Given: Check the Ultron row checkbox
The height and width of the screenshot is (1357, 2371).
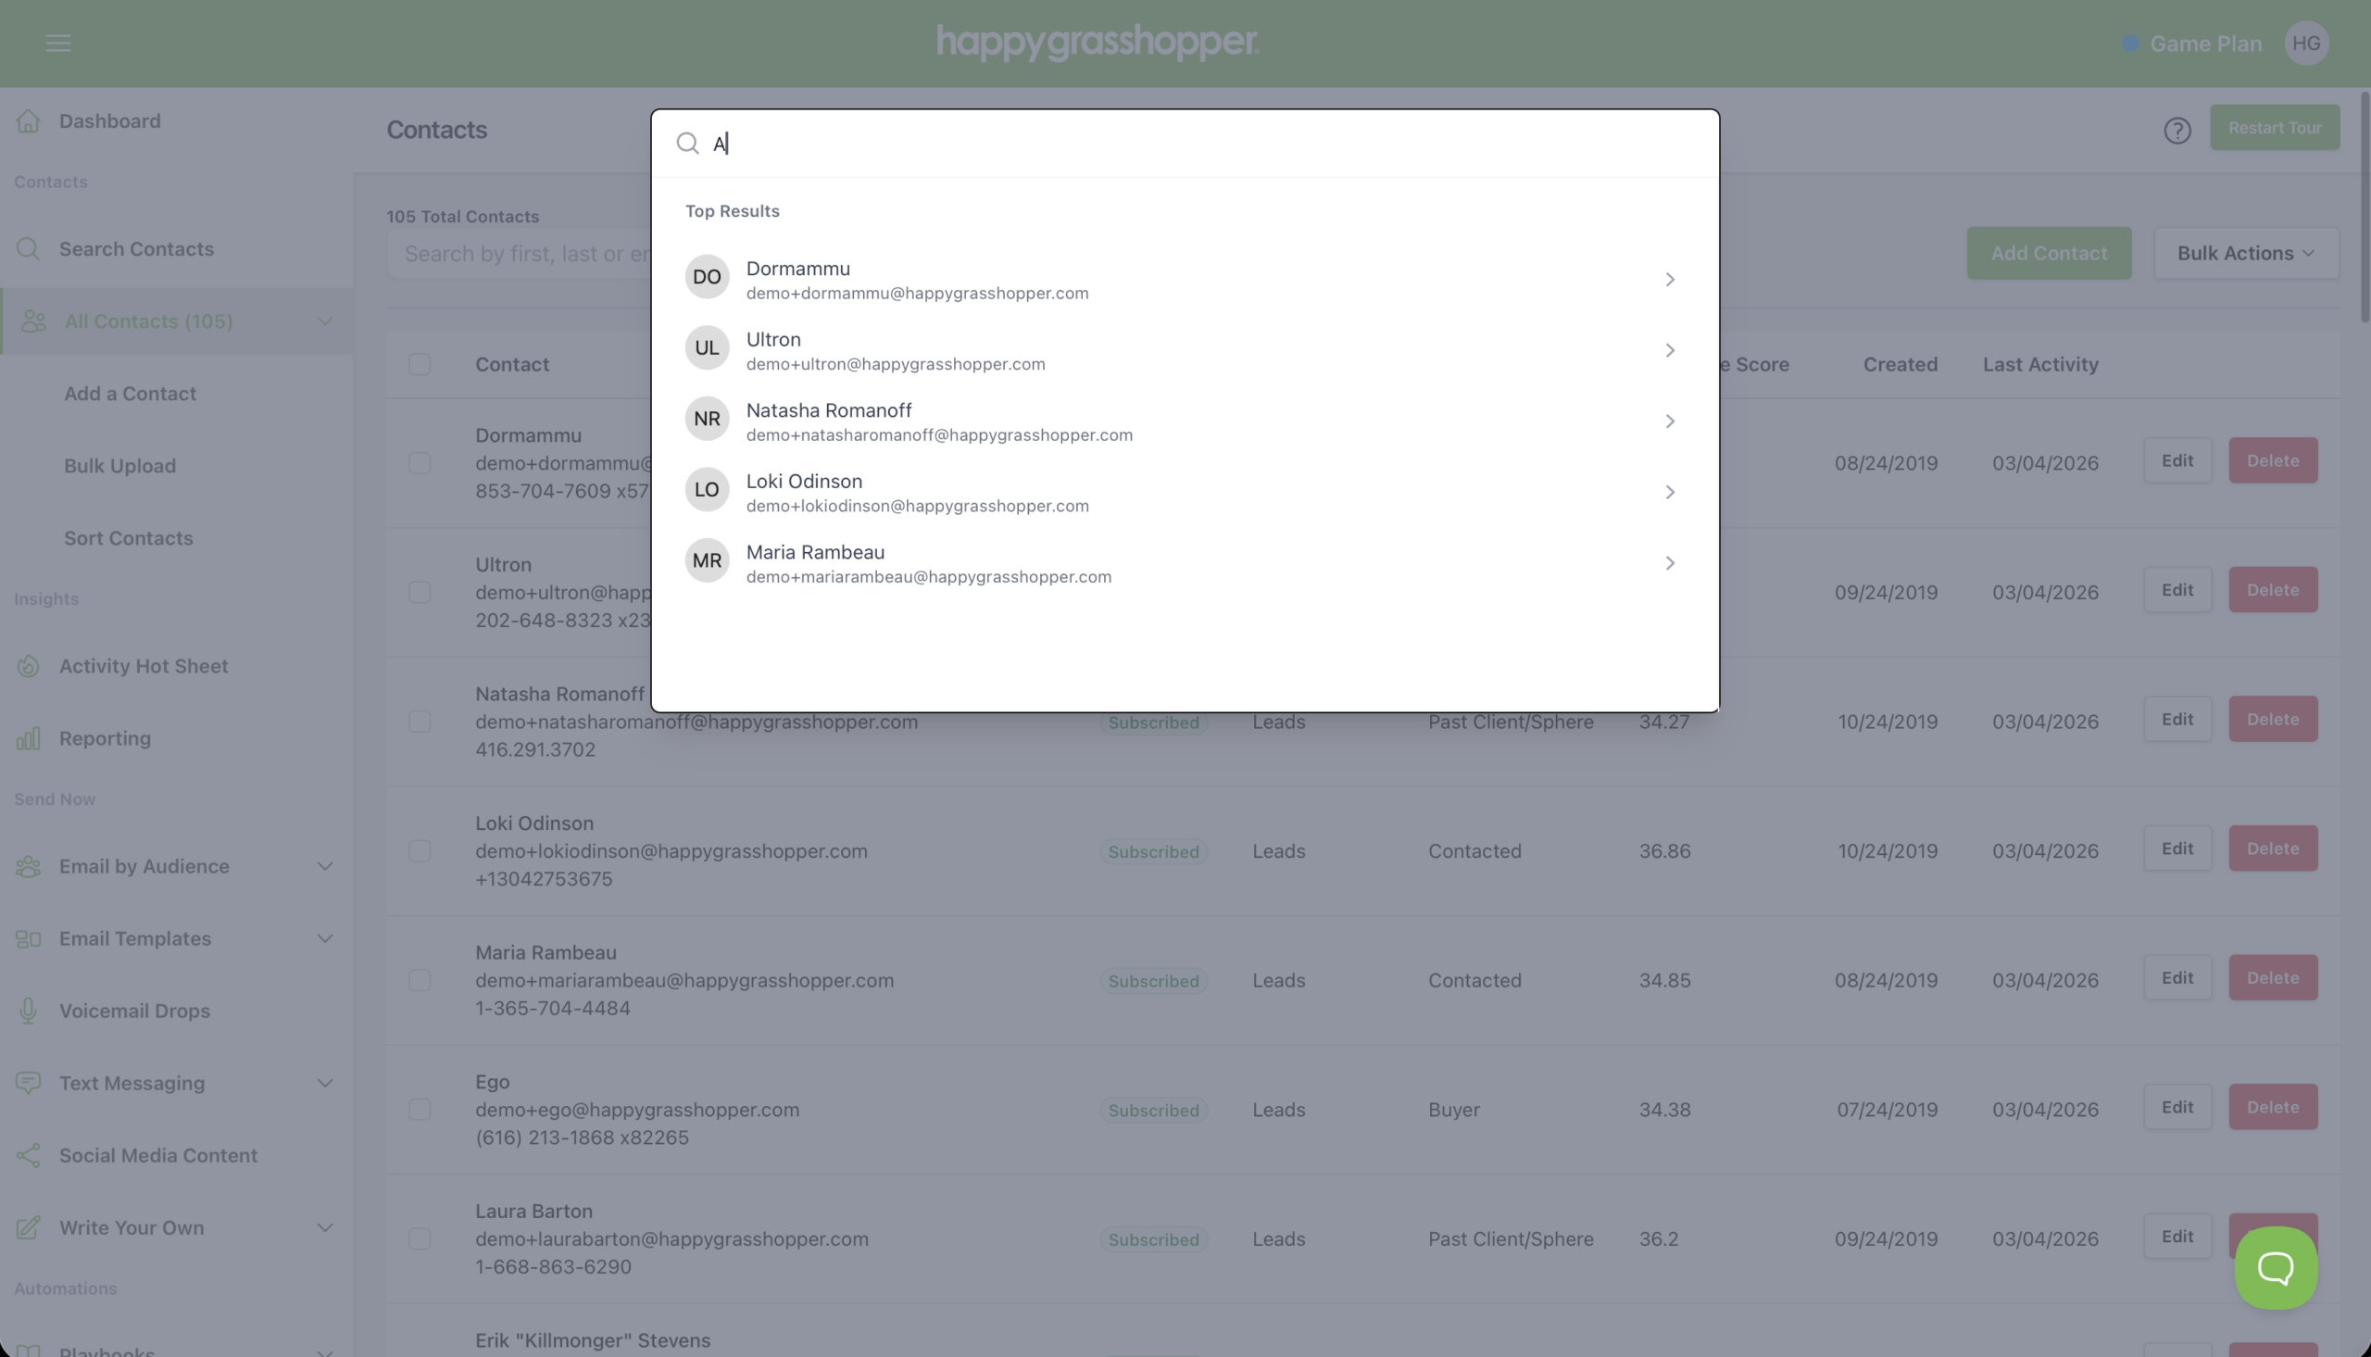Looking at the screenshot, I should pyautogui.click(x=420, y=593).
